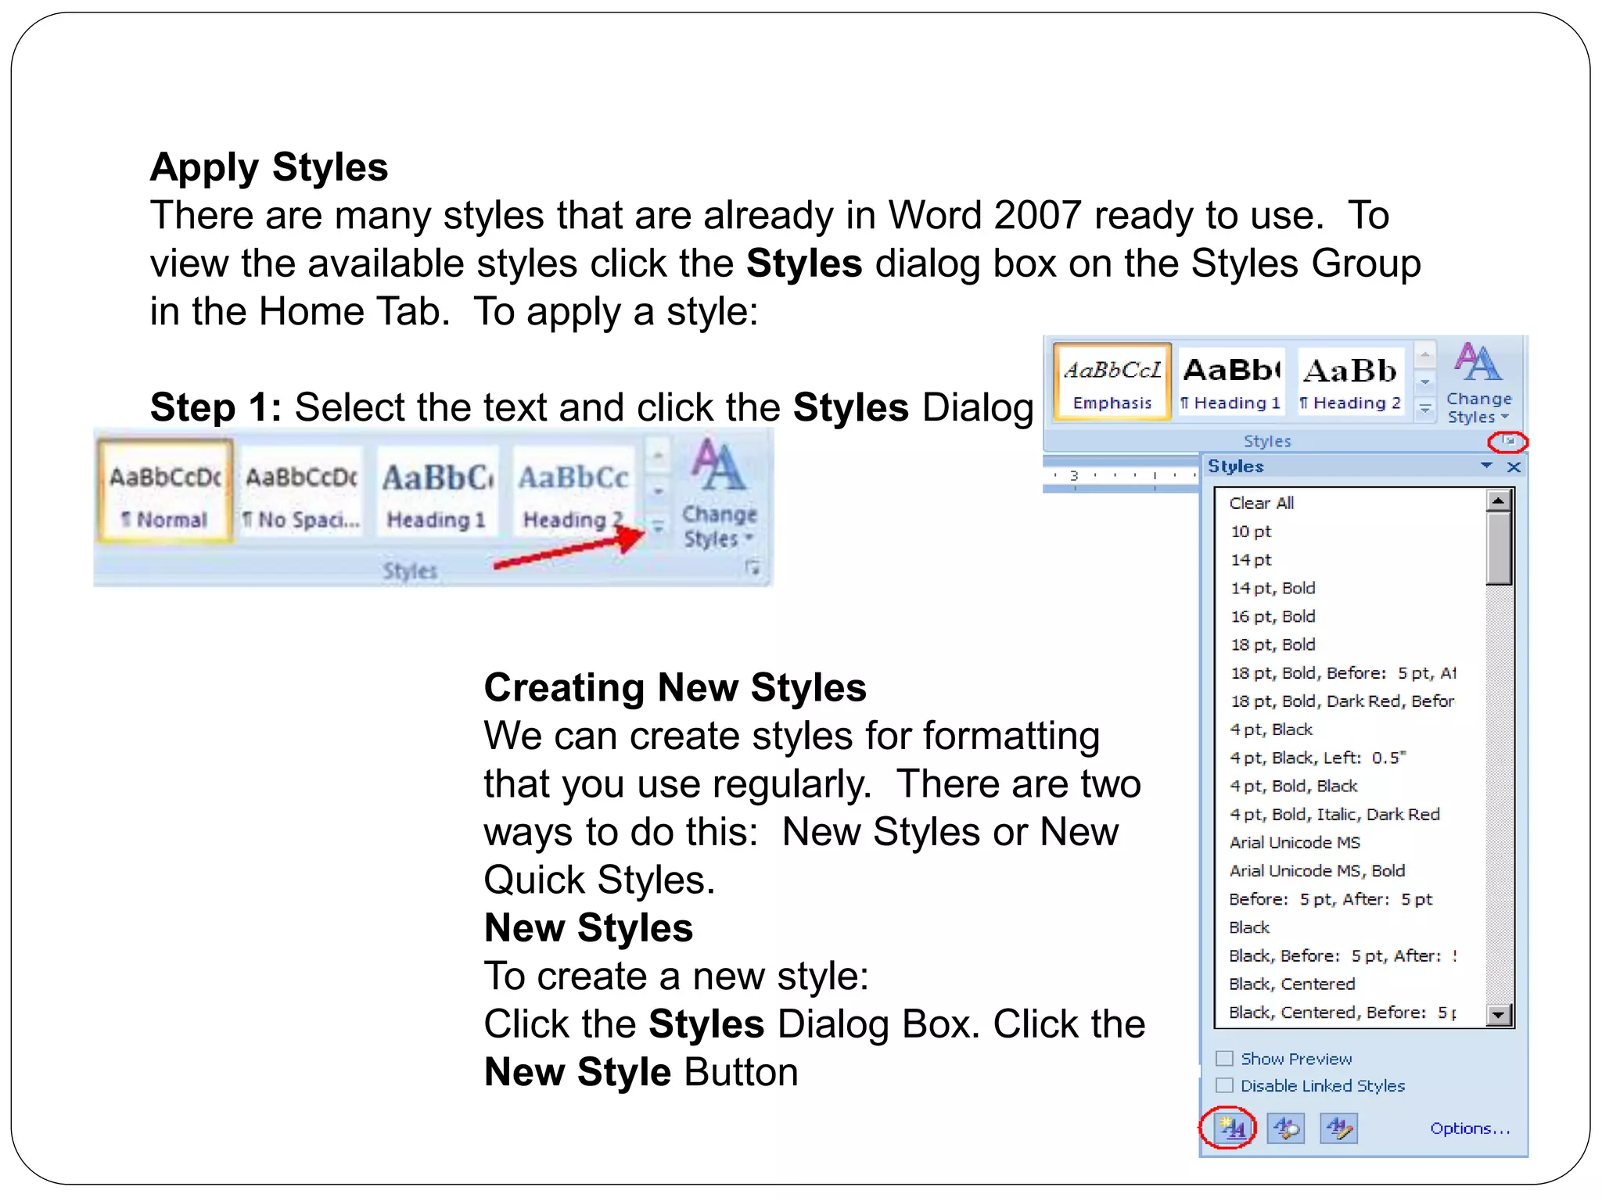Enable the Show Preview checkbox
The width and height of the screenshot is (1602, 1201).
(x=1224, y=1059)
